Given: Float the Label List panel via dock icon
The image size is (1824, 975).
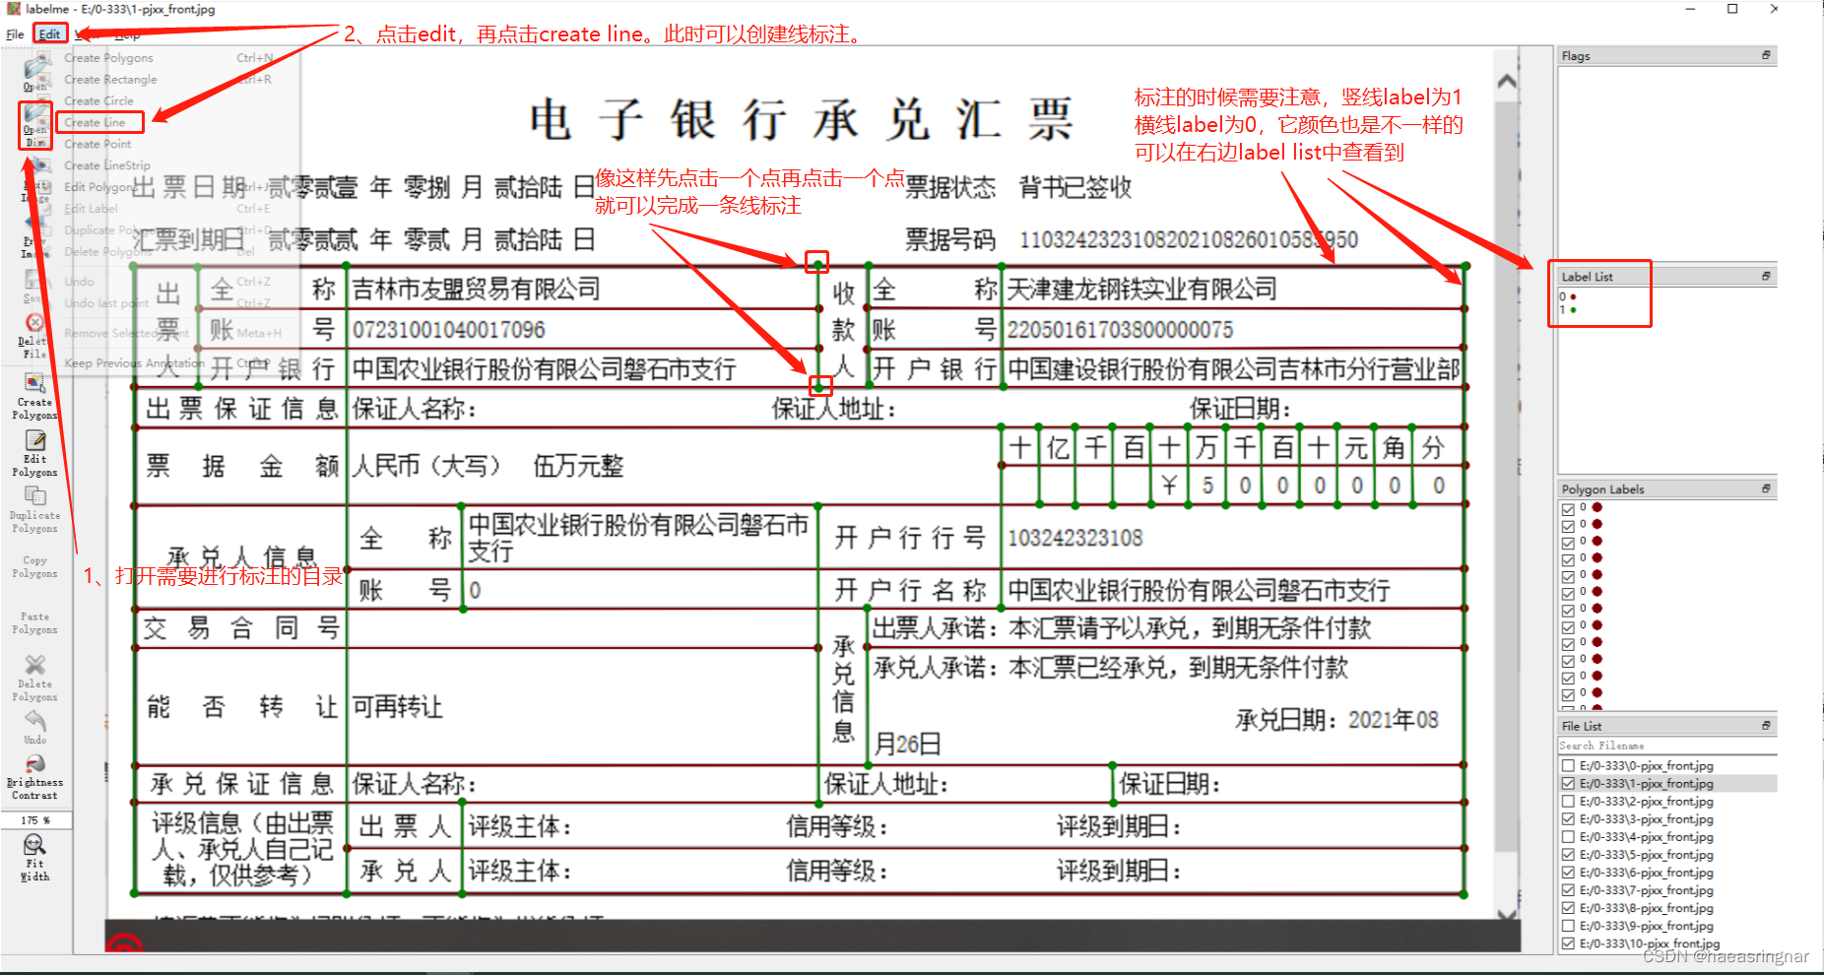Looking at the screenshot, I should (1766, 276).
